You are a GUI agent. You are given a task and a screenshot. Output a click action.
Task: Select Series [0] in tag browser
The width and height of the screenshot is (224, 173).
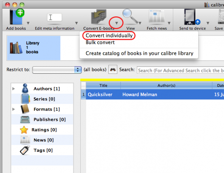[x=44, y=99]
